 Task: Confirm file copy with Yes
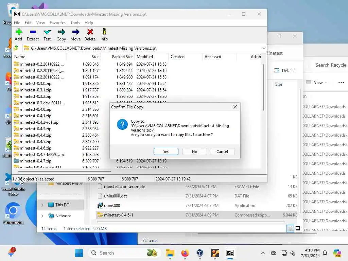pyautogui.click(x=166, y=151)
